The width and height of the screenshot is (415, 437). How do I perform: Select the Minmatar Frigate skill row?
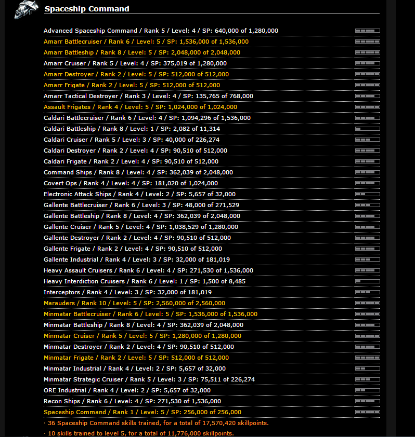click(x=212, y=357)
